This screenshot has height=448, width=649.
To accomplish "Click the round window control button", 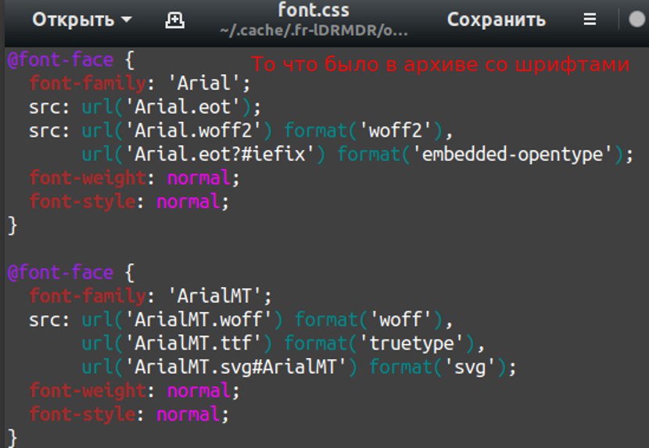I will click(x=637, y=20).
